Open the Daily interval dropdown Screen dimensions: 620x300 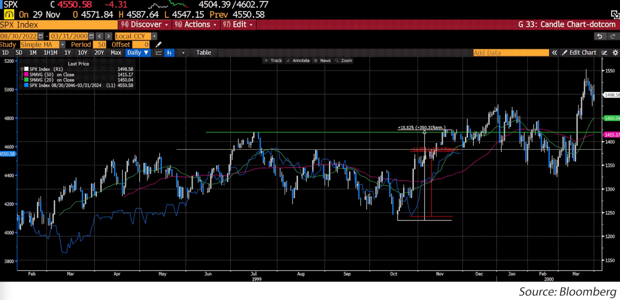(138, 52)
